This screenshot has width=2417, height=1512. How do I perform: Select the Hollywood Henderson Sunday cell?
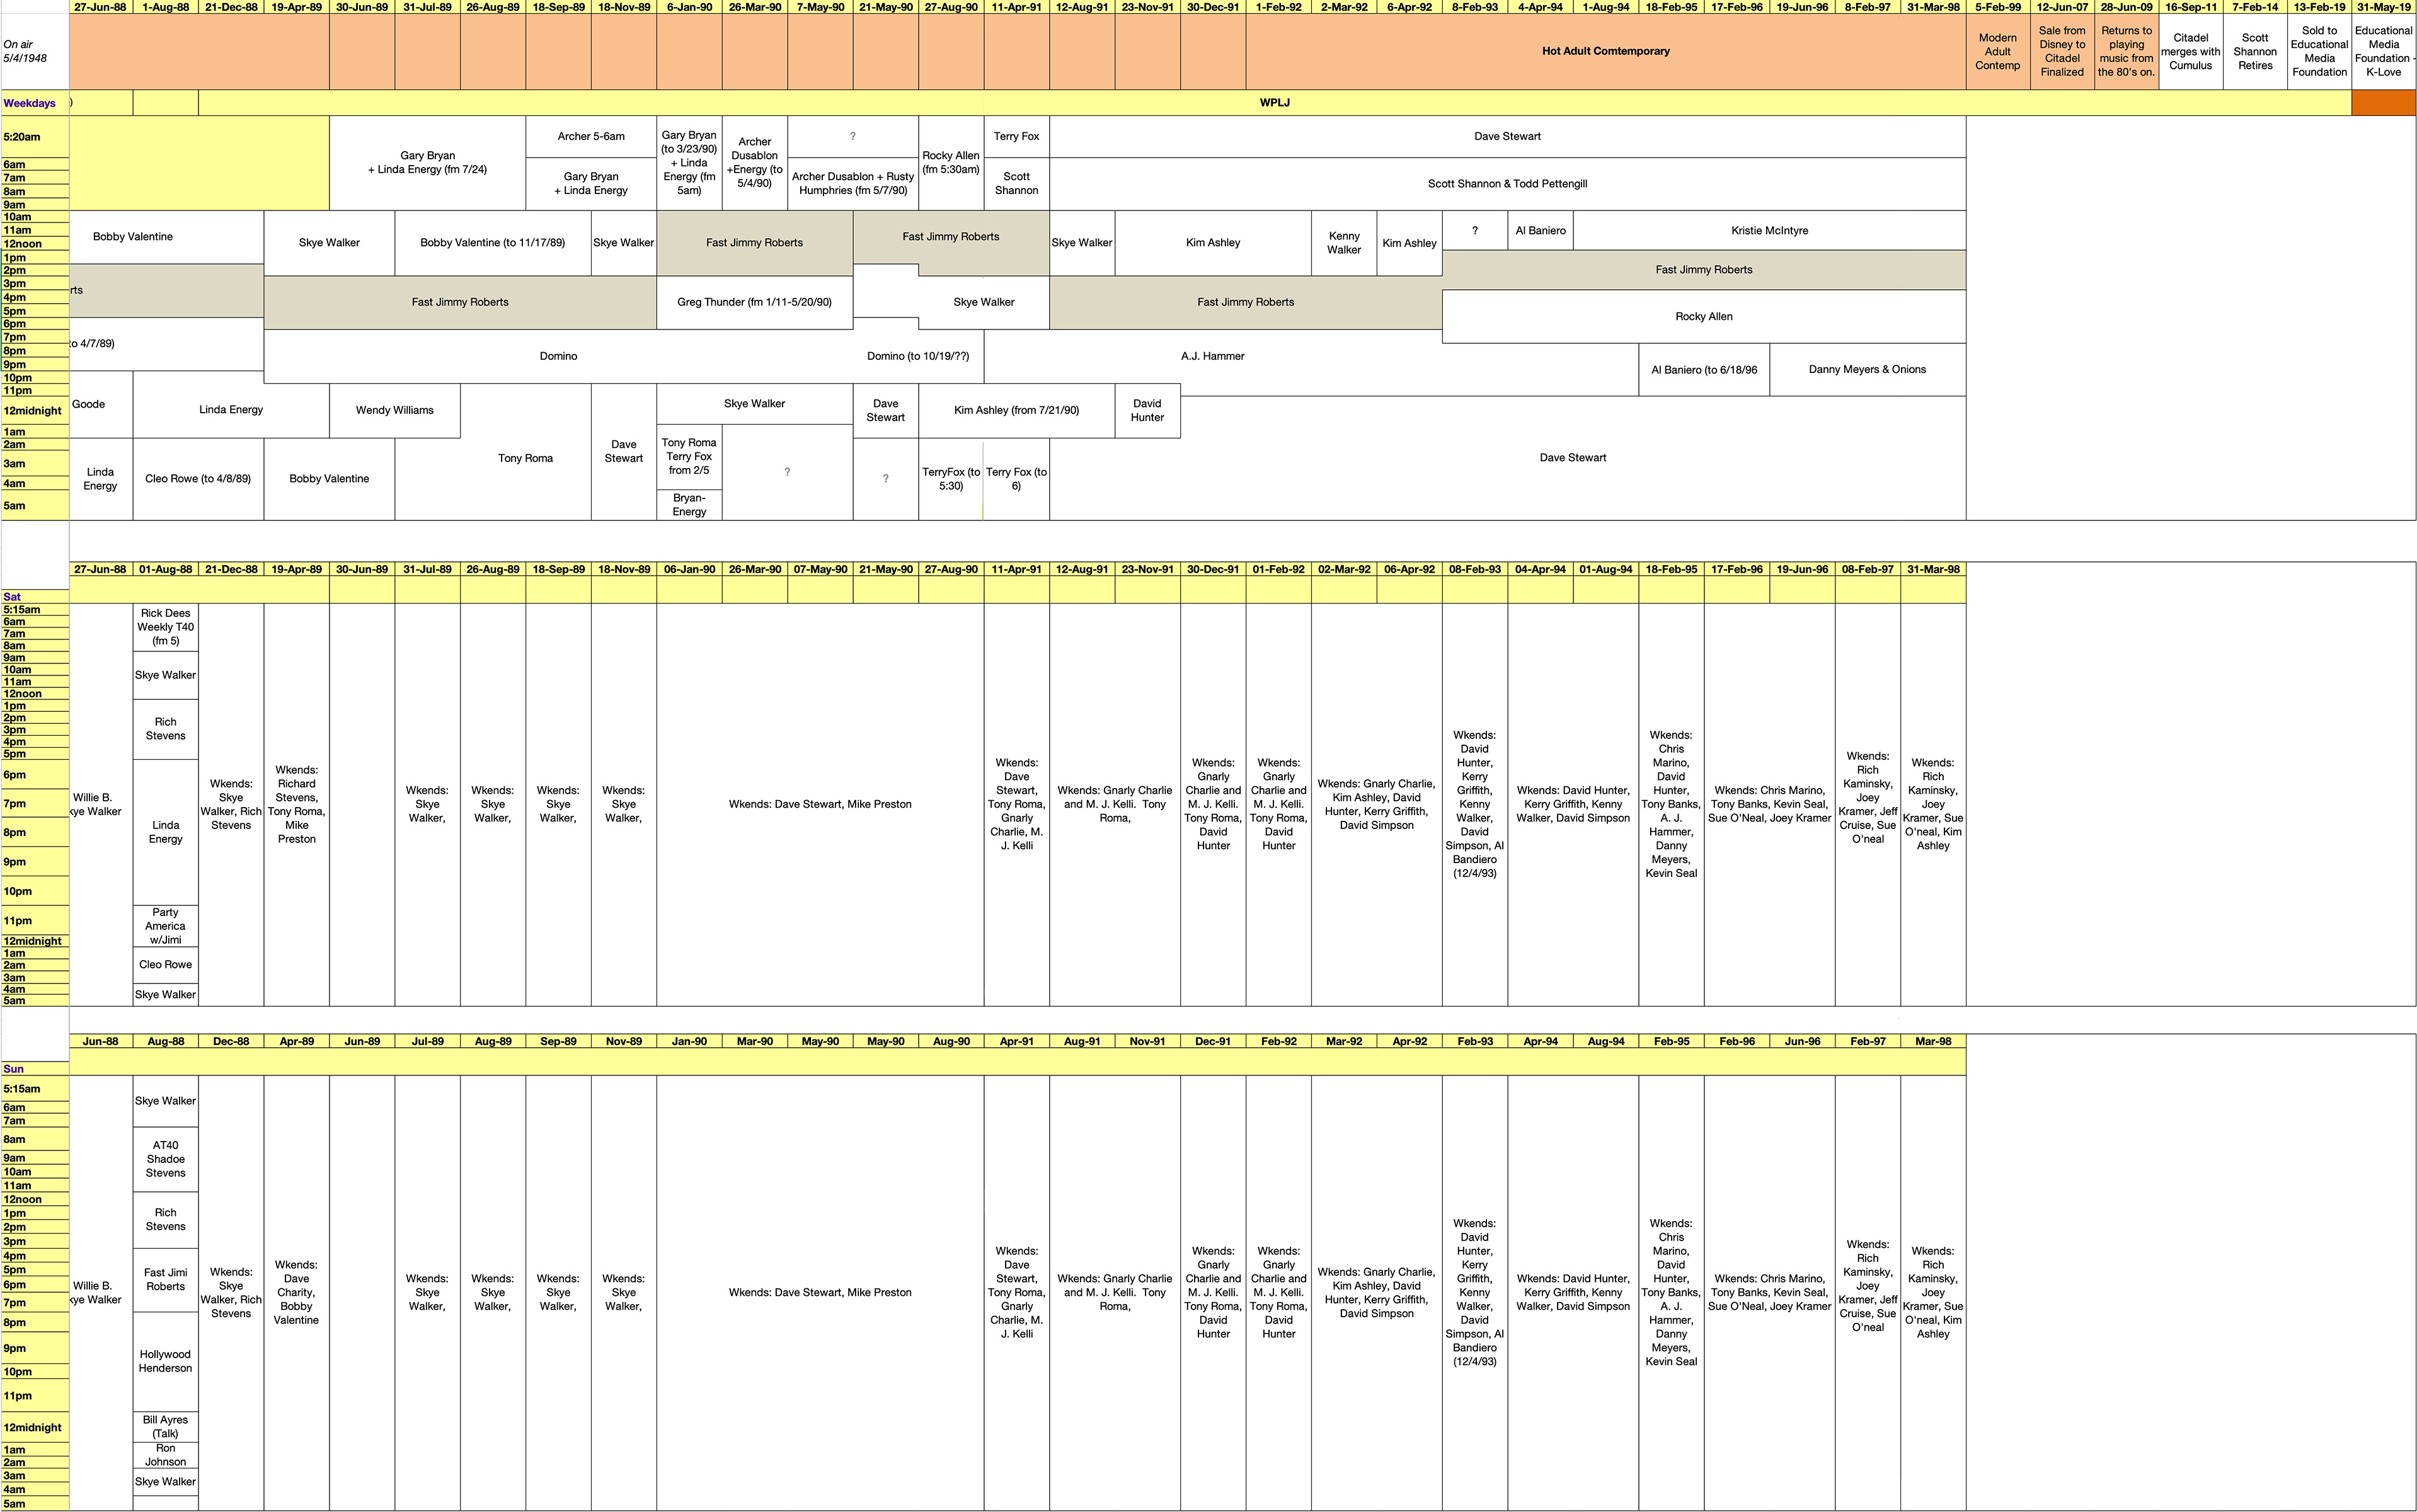coord(165,1361)
